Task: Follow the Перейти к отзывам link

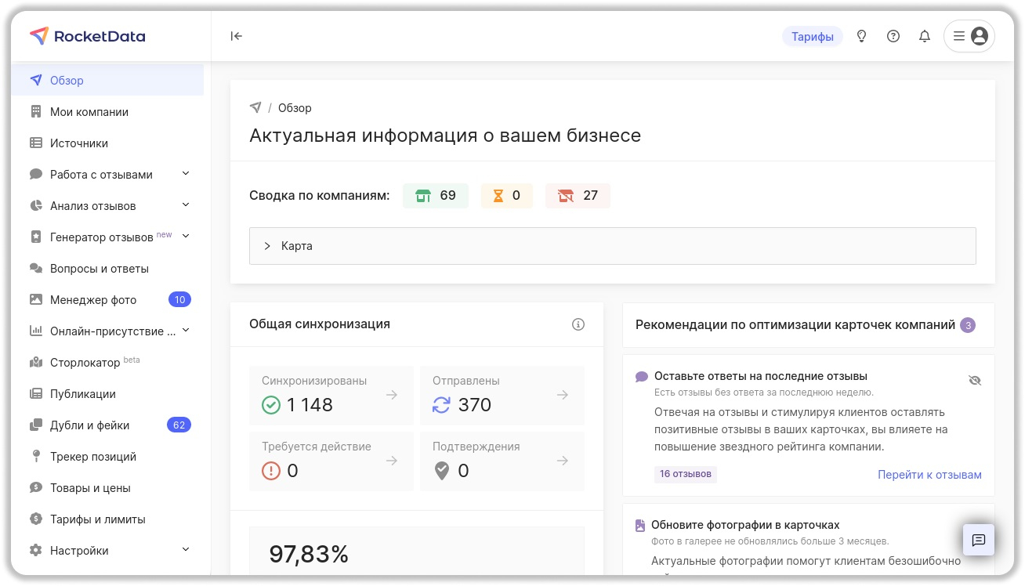Action: click(929, 475)
